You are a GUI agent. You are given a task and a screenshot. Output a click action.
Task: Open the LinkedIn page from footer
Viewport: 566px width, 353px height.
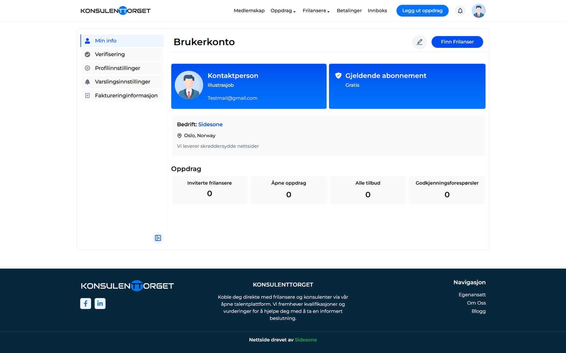tap(100, 303)
